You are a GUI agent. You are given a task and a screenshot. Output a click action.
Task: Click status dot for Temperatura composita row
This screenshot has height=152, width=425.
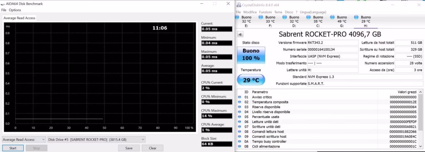(x=239, y=102)
